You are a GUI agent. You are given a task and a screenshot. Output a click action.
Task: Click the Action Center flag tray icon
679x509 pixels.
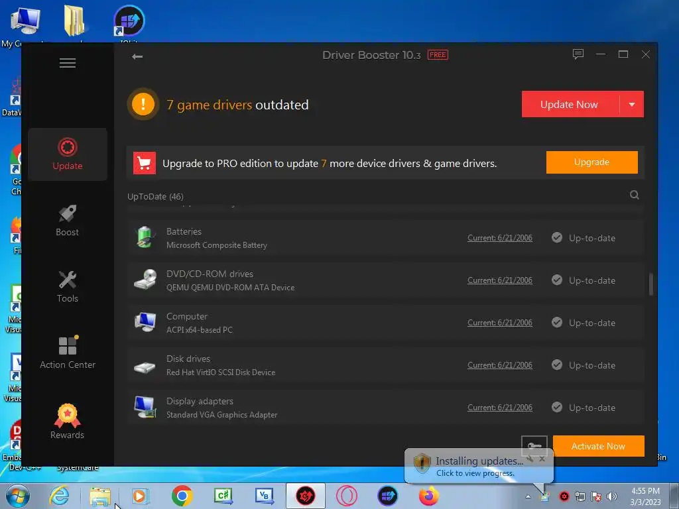[x=596, y=496]
